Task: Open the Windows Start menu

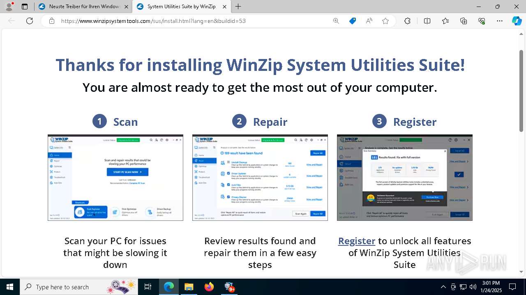Action: coord(10,287)
